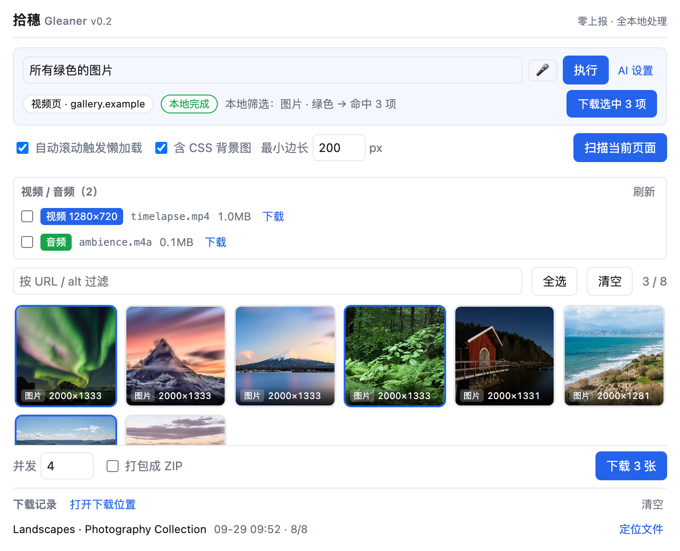The width and height of the screenshot is (680, 551).
Task: Click the 按 URL / alt 过滤 field
Action: pyautogui.click(x=267, y=281)
